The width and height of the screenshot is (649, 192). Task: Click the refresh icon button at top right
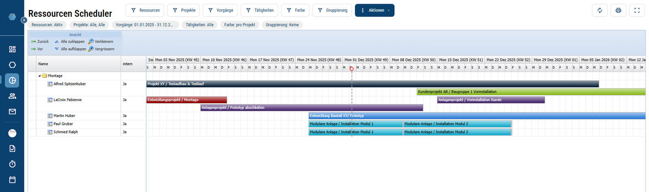pos(600,11)
